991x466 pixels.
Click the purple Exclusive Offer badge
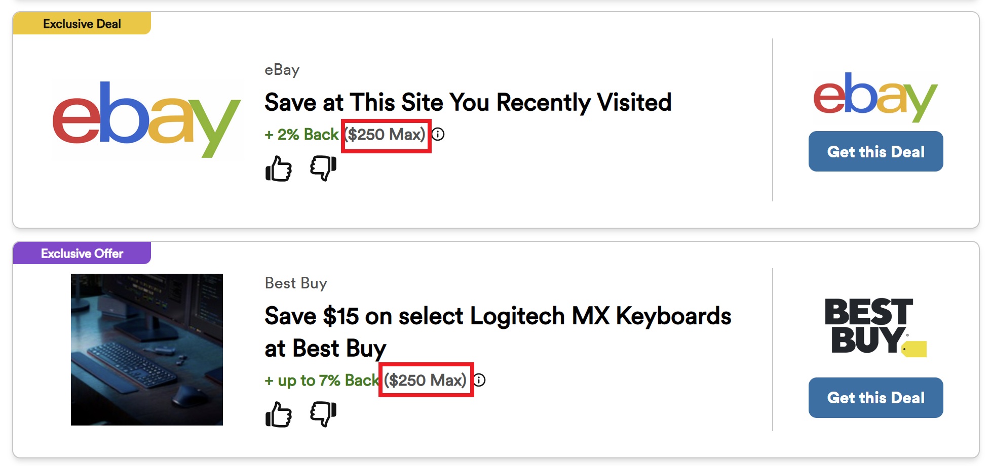(82, 253)
